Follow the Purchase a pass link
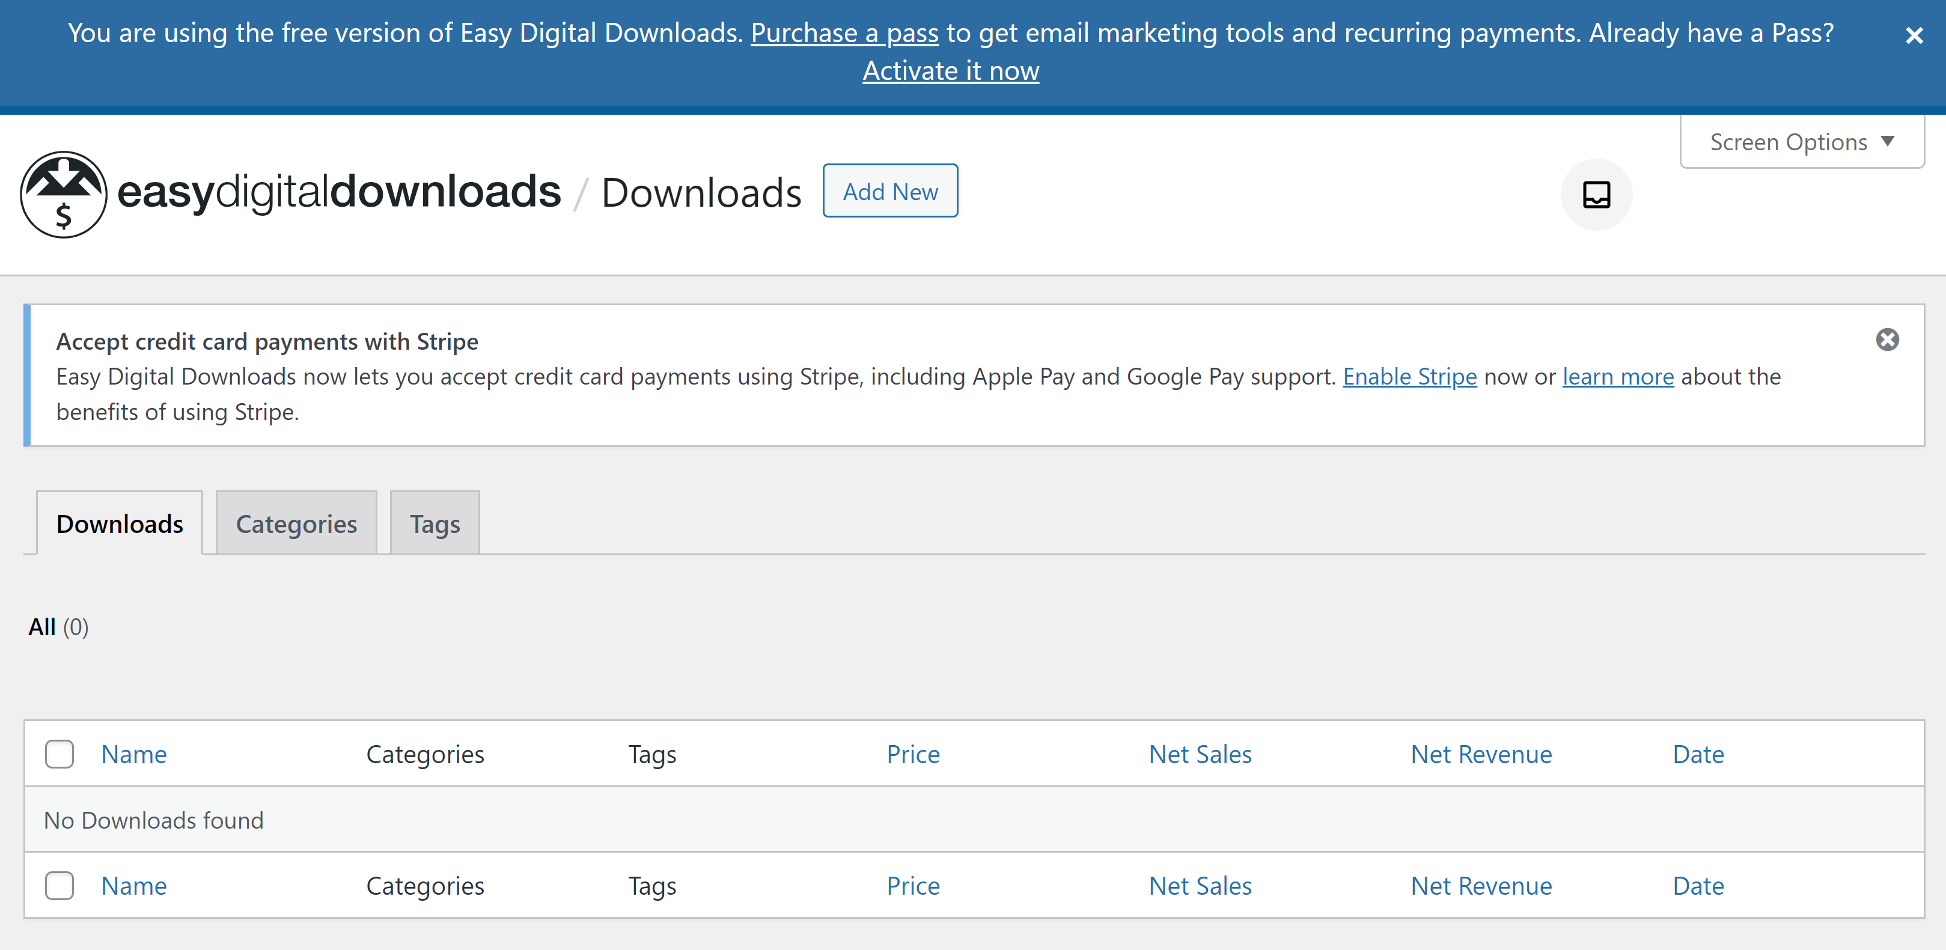 click(x=844, y=32)
